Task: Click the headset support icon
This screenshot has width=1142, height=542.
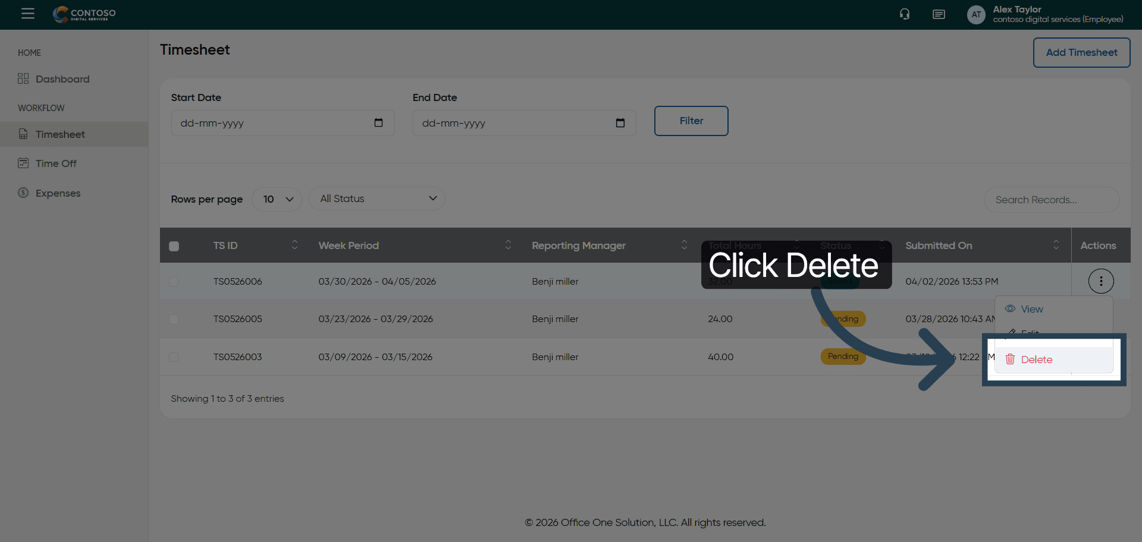Action: [905, 14]
